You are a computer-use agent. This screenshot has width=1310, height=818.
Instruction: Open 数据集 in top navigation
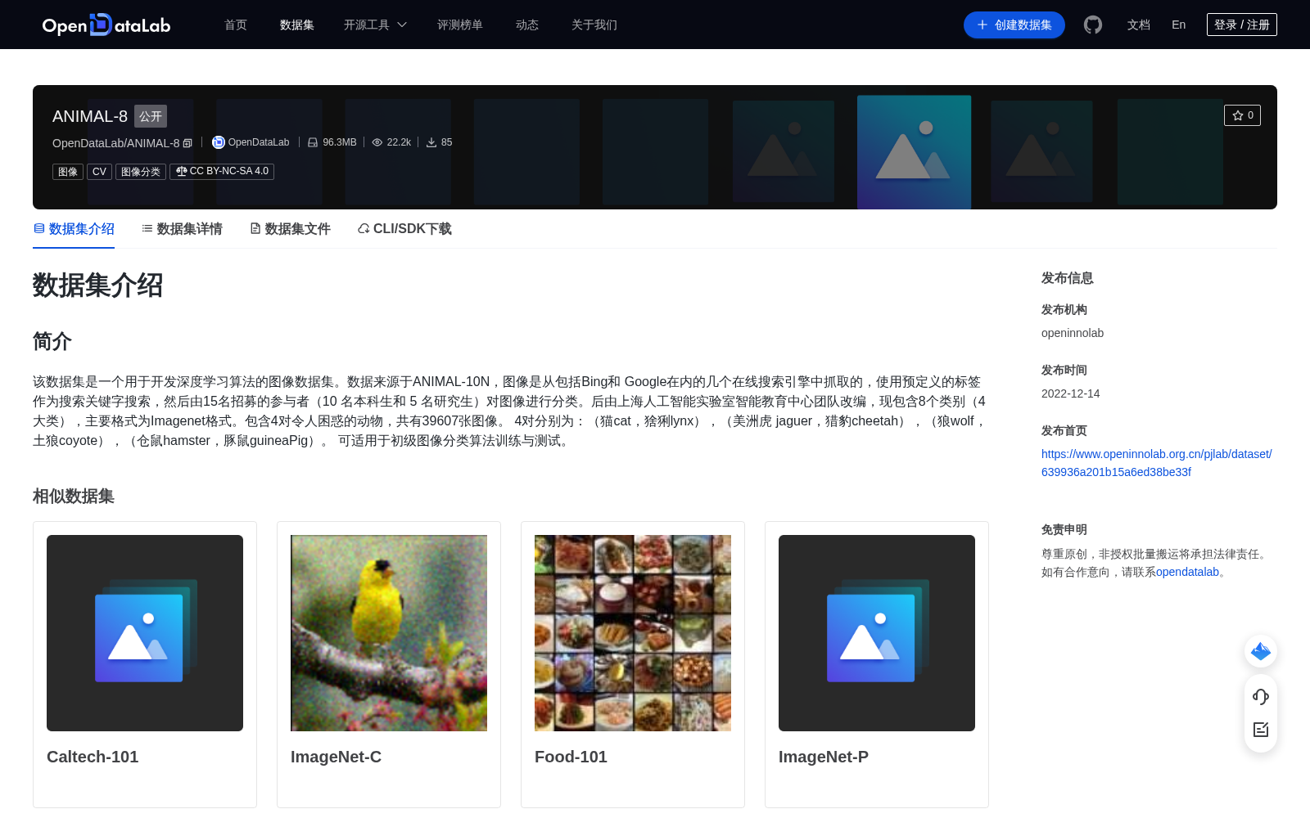297,25
